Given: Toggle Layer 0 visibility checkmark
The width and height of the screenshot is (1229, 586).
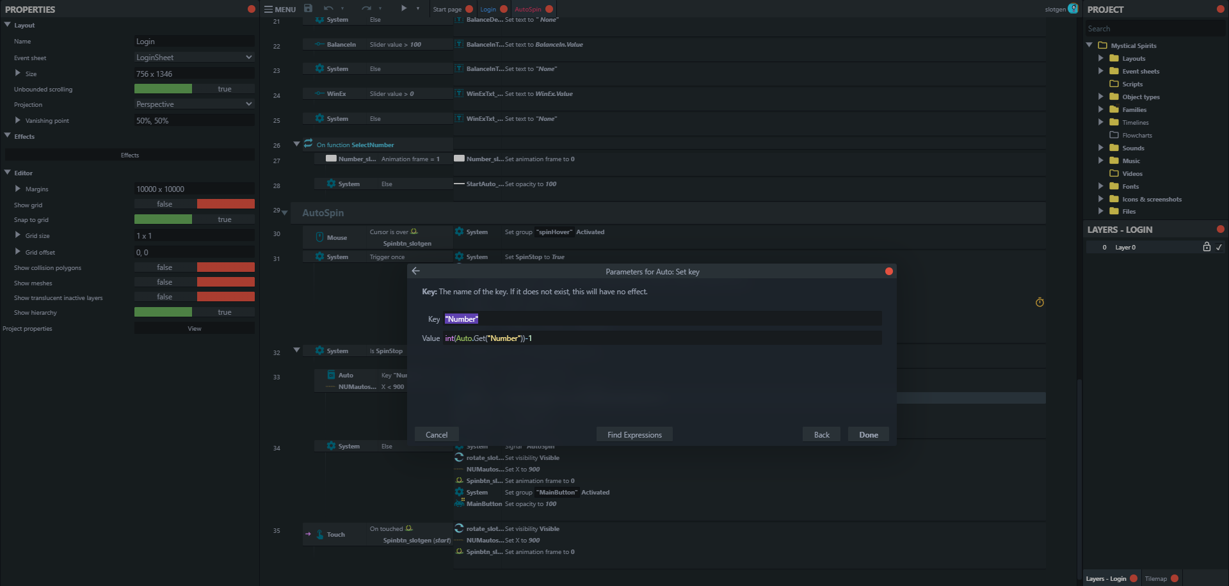Looking at the screenshot, I should coord(1219,247).
